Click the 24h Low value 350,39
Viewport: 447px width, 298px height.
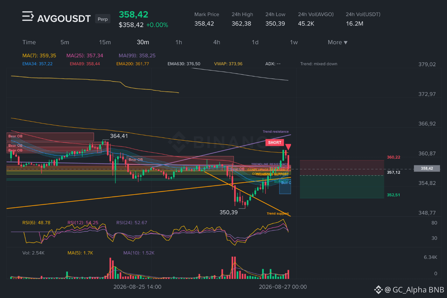[275, 24]
